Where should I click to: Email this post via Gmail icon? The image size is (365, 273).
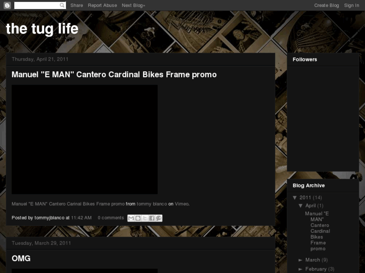(131, 218)
